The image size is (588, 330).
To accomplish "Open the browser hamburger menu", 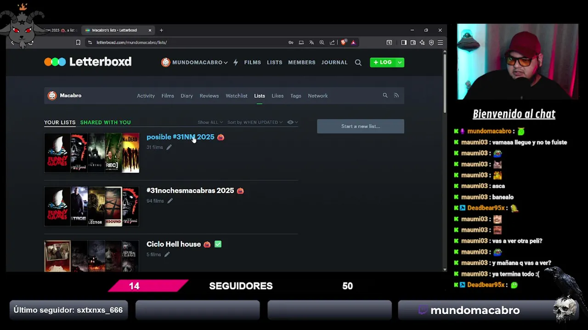I will pyautogui.click(x=440, y=42).
